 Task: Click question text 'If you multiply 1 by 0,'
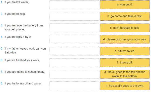coord(18,37)
